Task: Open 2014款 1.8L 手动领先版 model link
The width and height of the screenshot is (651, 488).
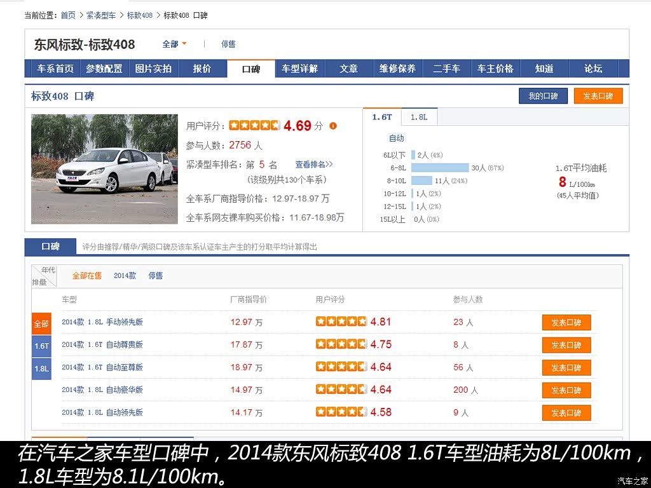Action: 102,322
